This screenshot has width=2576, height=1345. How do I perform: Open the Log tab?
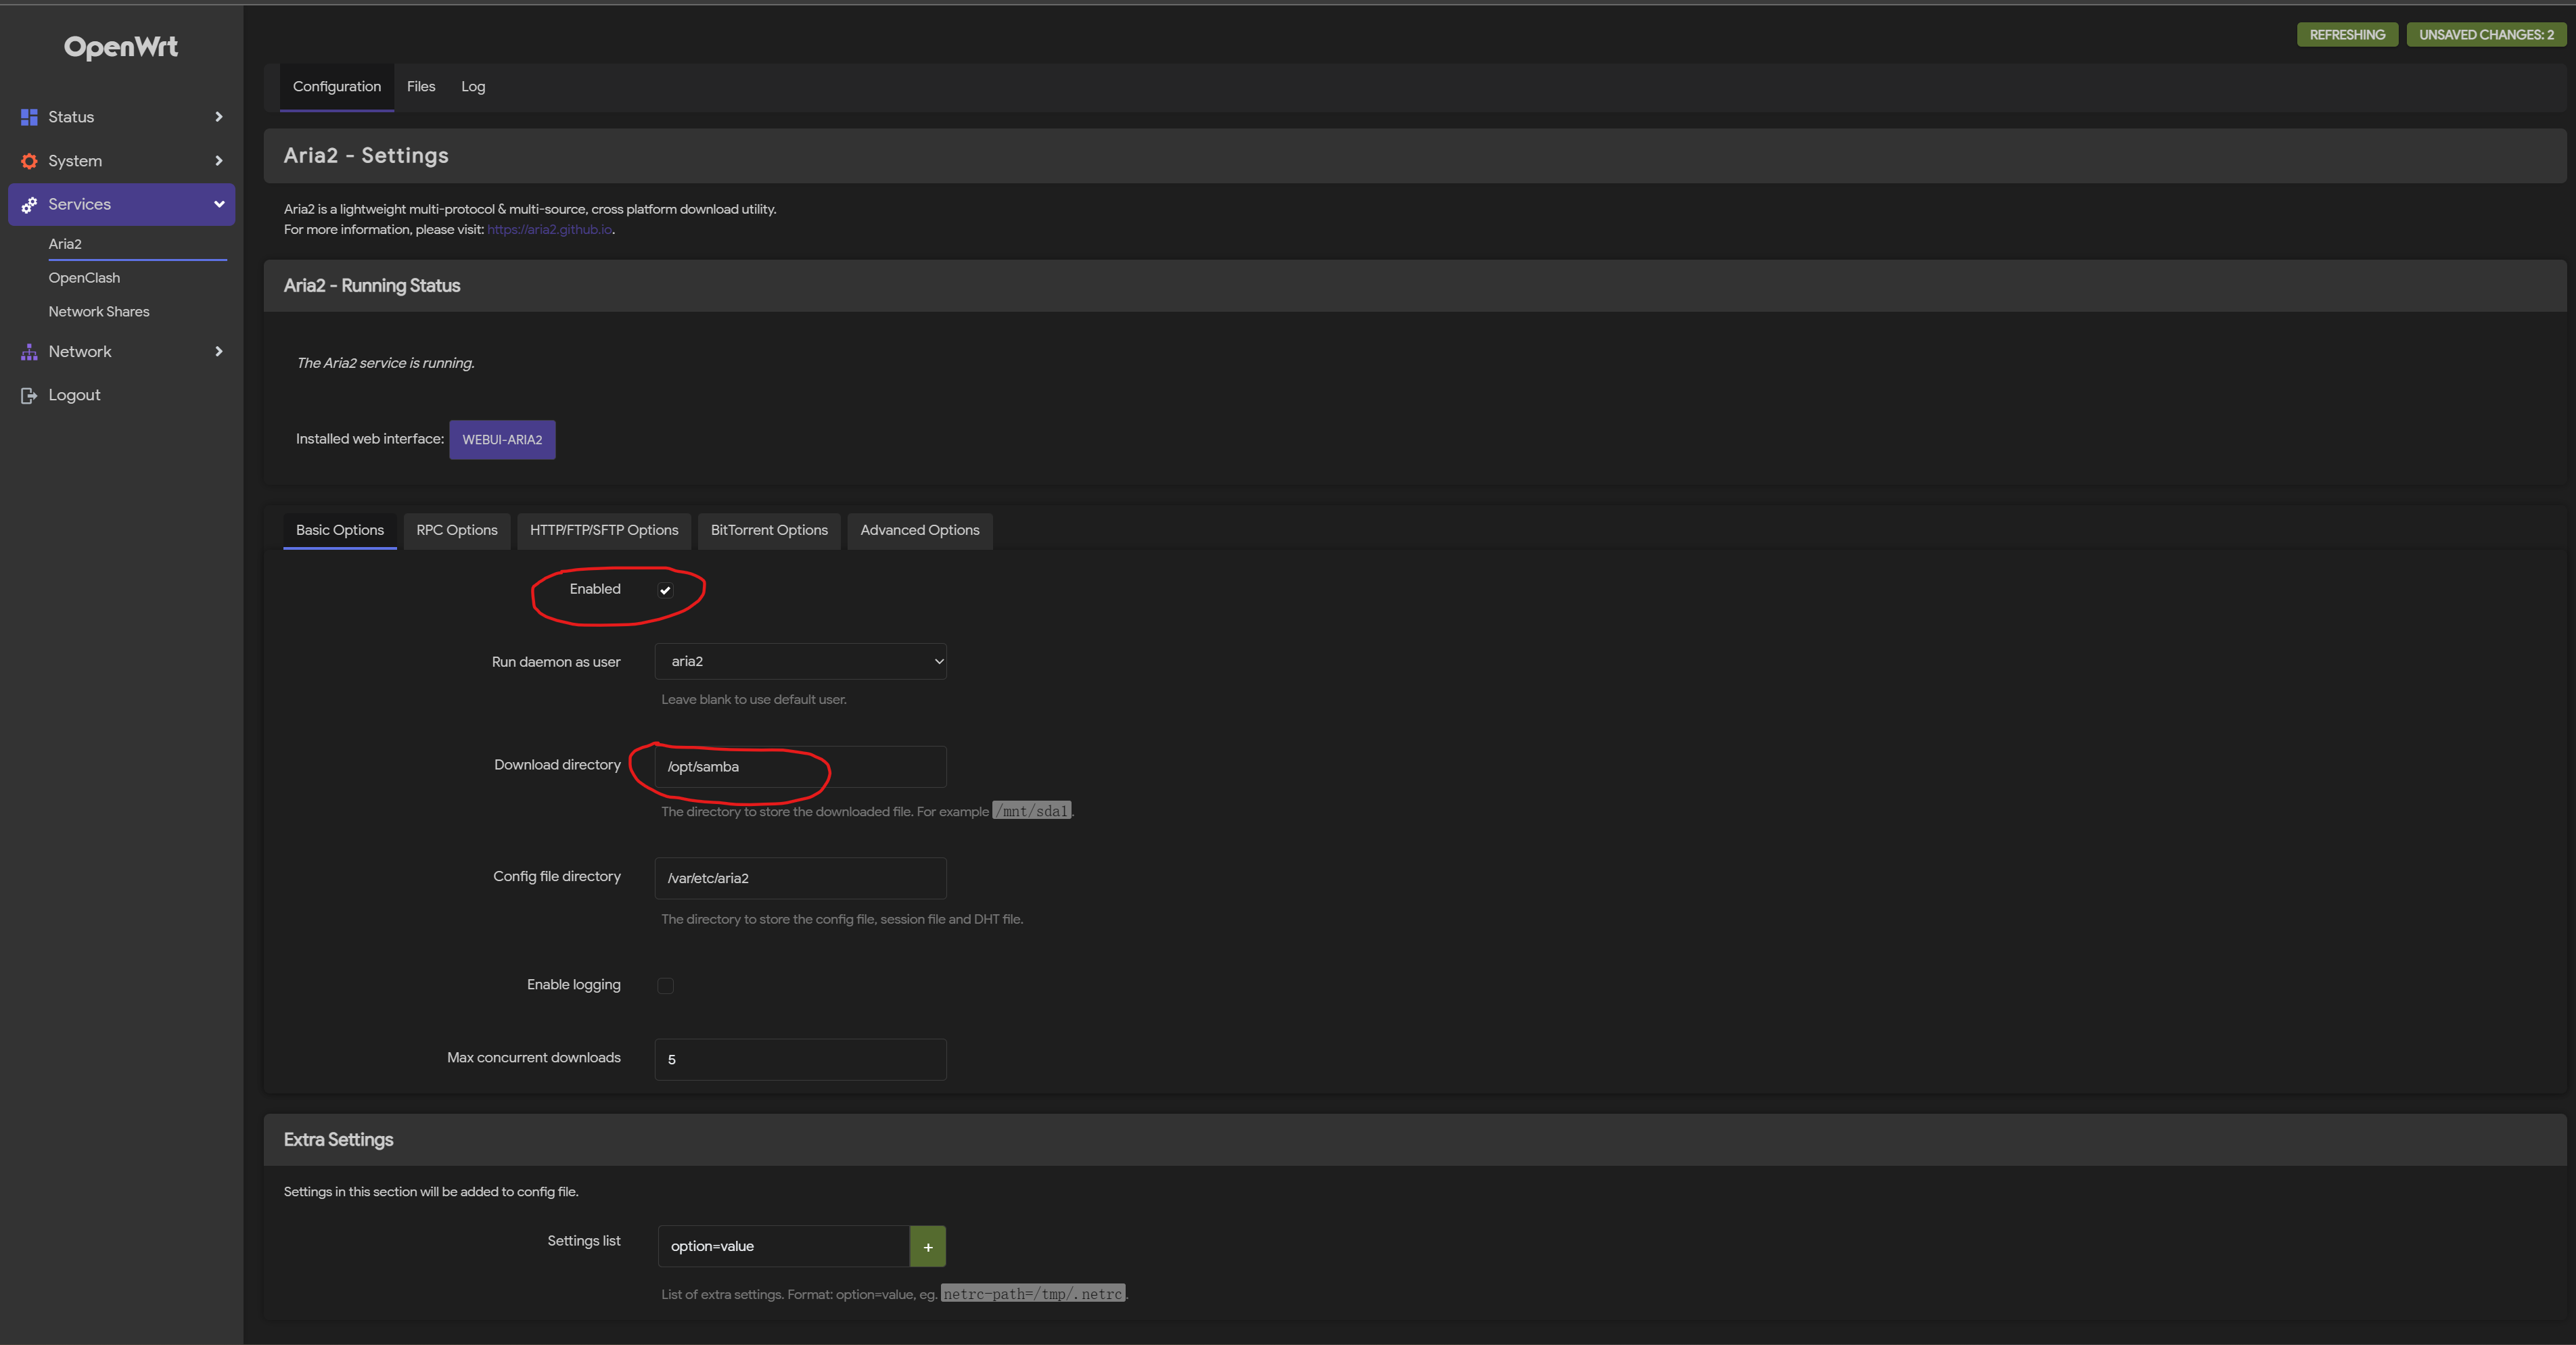pyautogui.click(x=473, y=87)
